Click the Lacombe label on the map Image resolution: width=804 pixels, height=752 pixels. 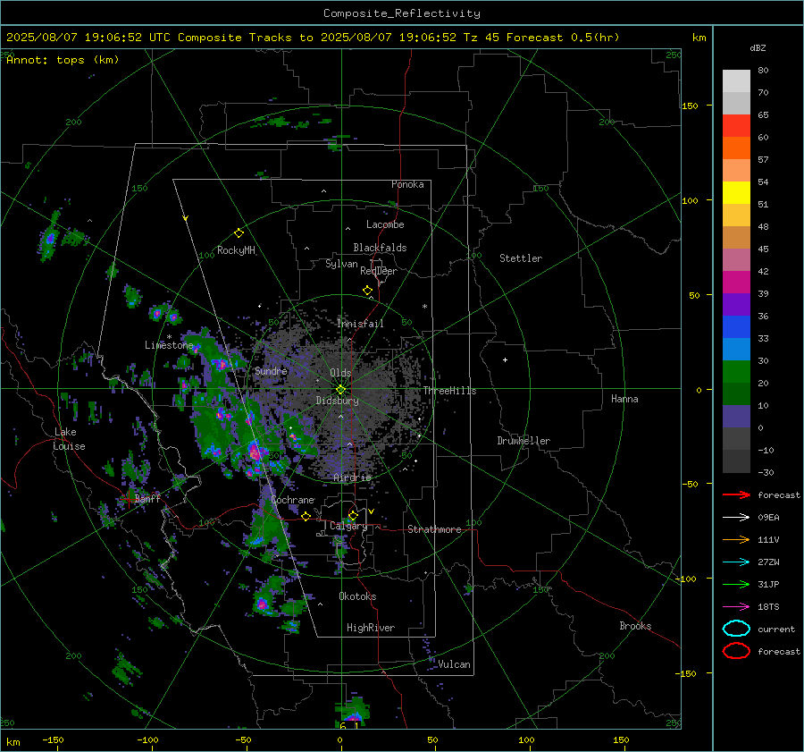pyautogui.click(x=385, y=224)
